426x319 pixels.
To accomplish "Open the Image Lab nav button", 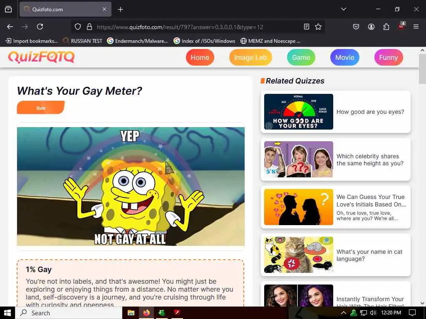I will (x=250, y=57).
